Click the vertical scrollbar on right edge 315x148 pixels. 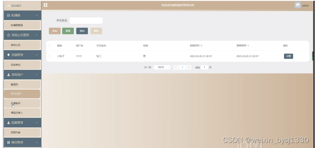313,56
